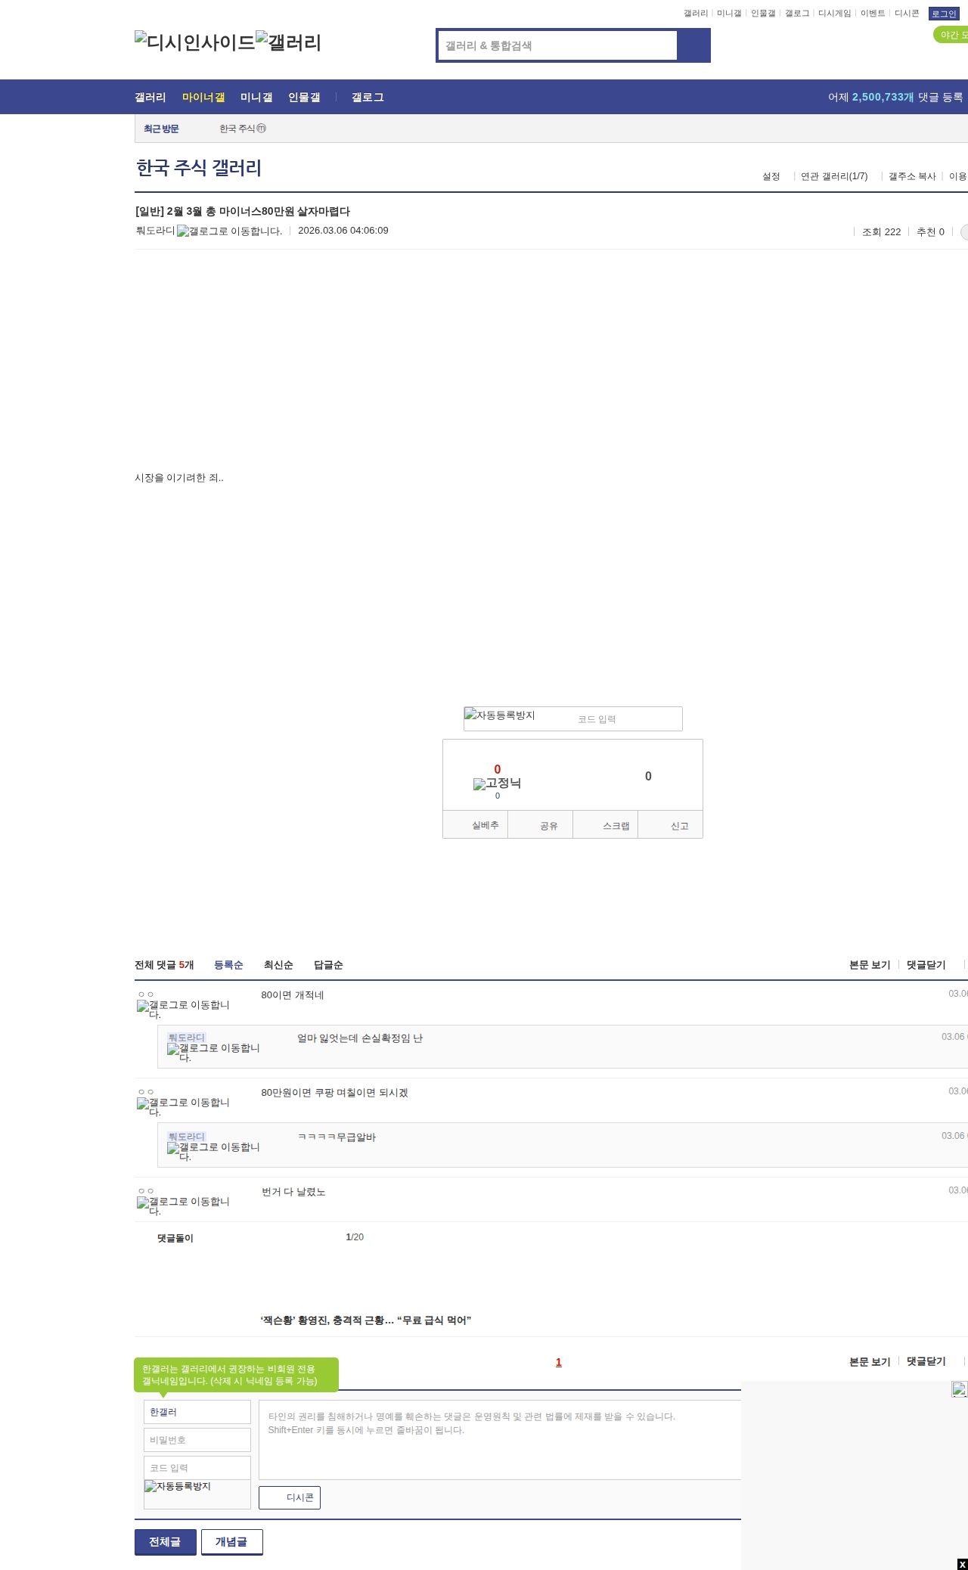Open gallog icon on reply 'ㅋㅋㅋㅋ무급알바'
Image resolution: width=968 pixels, height=1570 pixels.
click(x=213, y=1152)
